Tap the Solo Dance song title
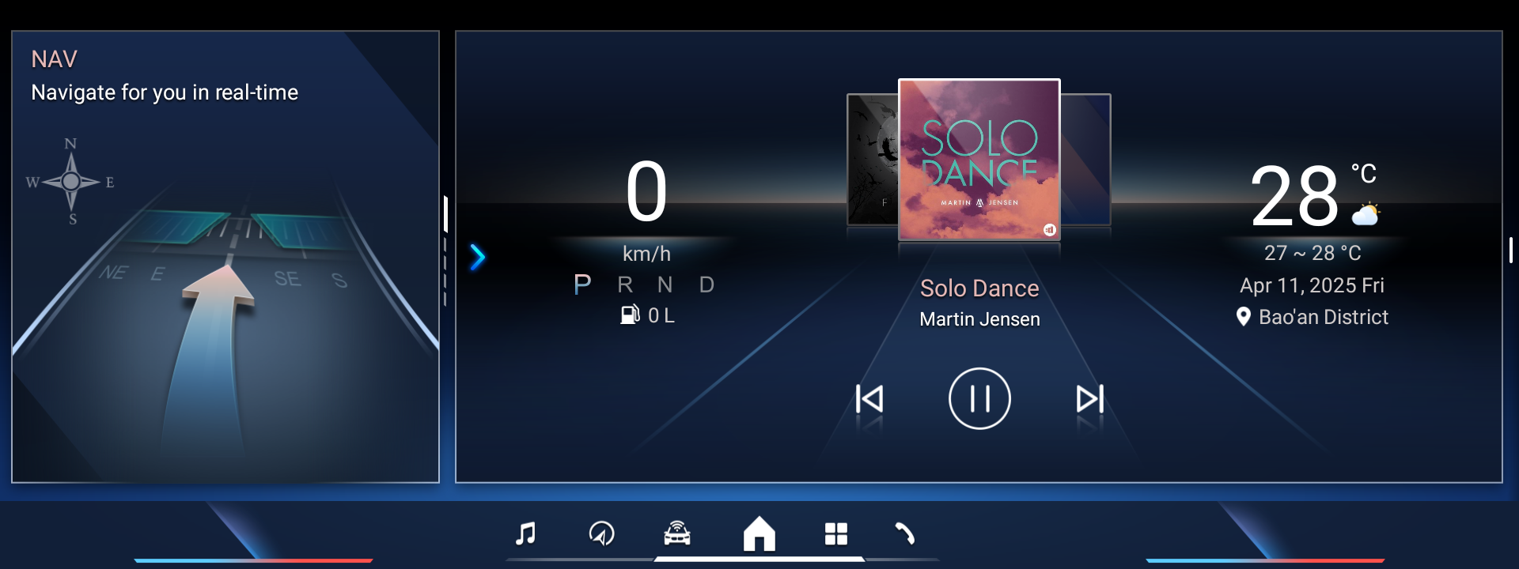The width and height of the screenshot is (1519, 569). coord(979,288)
